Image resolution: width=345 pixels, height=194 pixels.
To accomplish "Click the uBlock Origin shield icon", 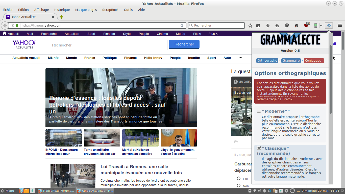I will [x=306, y=25].
